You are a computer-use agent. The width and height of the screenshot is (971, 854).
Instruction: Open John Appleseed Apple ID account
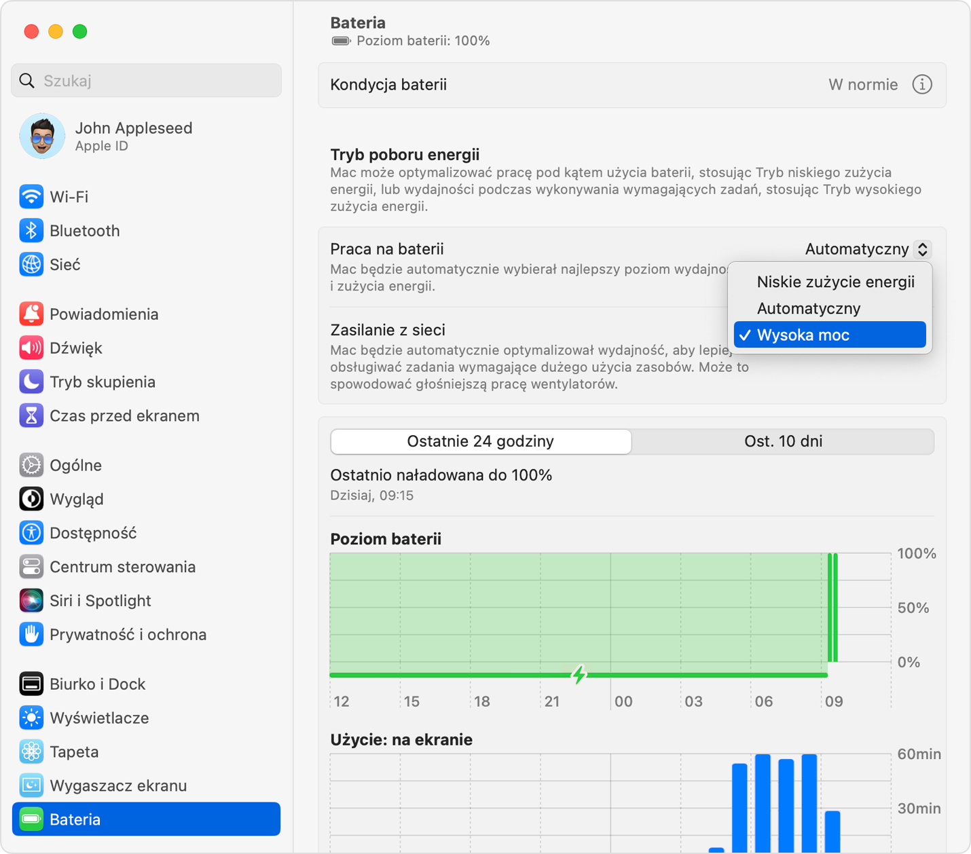coord(133,136)
